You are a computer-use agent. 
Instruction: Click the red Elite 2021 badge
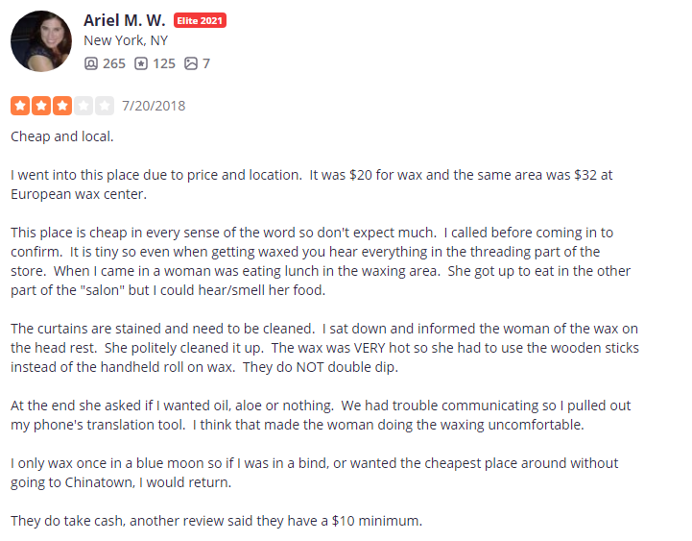(200, 20)
